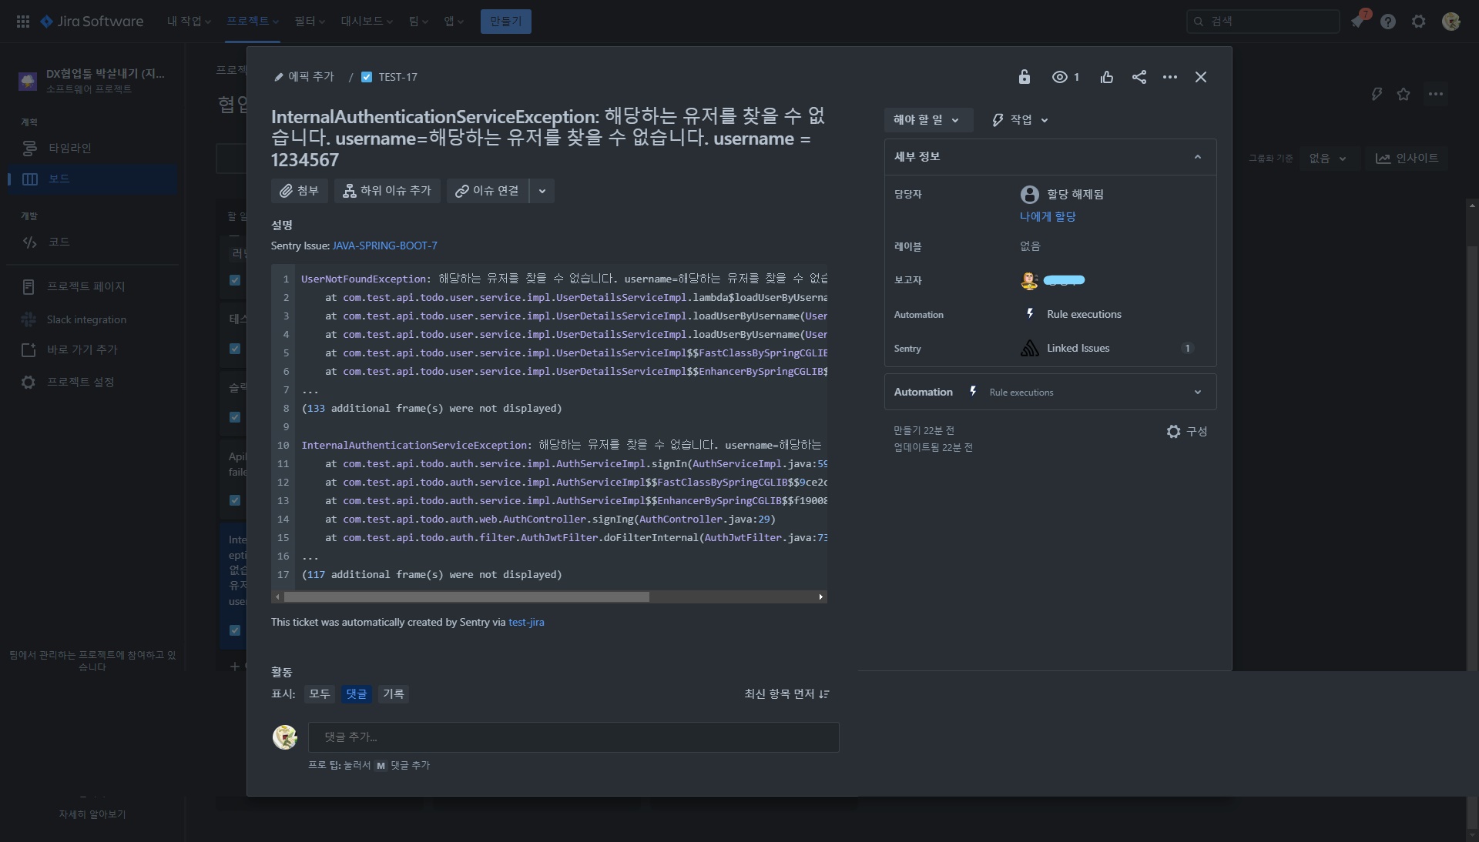Click 바로 가기 추가 in the sidebar
The height and width of the screenshot is (842, 1479).
point(92,350)
